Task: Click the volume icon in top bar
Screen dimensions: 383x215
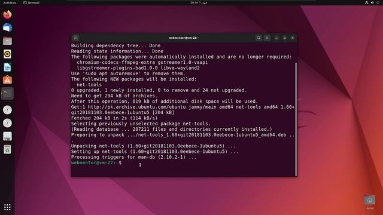Action: point(372,2)
